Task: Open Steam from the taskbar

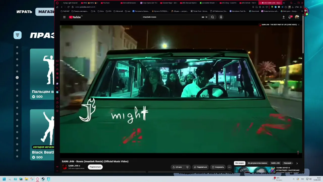Action: click(43, 179)
